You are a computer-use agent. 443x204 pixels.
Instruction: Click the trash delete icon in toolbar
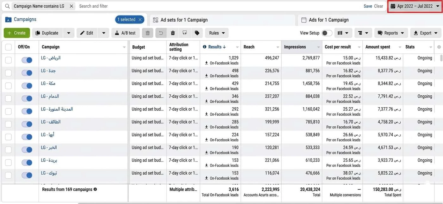[173, 33]
